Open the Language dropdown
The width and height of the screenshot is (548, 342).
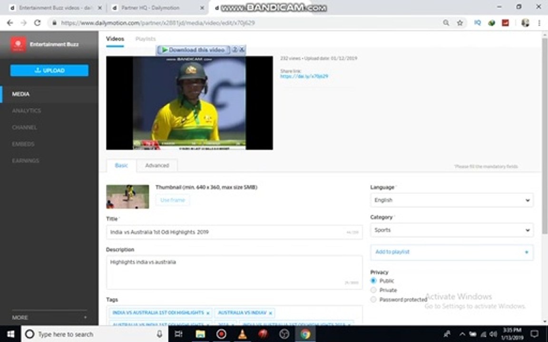tap(452, 200)
